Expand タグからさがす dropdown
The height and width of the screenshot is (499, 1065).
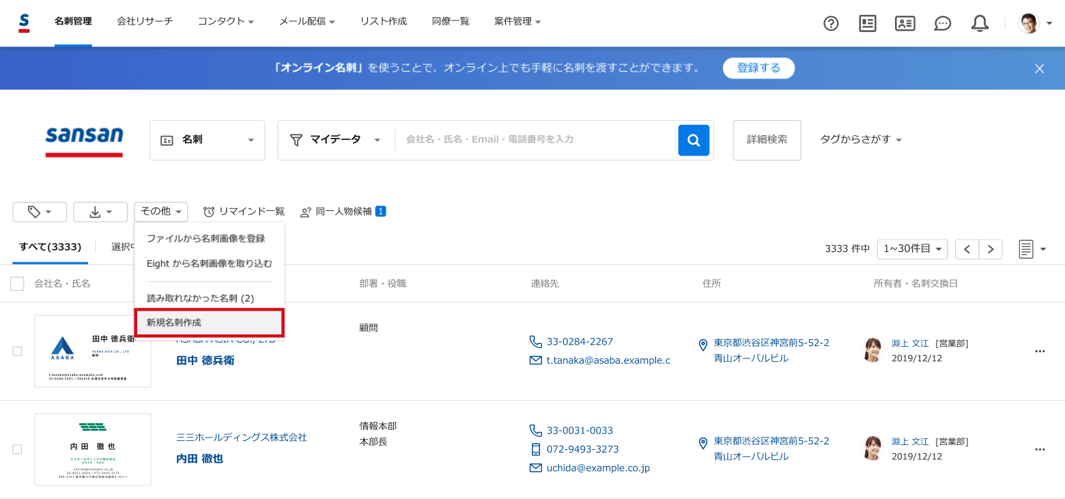[x=862, y=139]
